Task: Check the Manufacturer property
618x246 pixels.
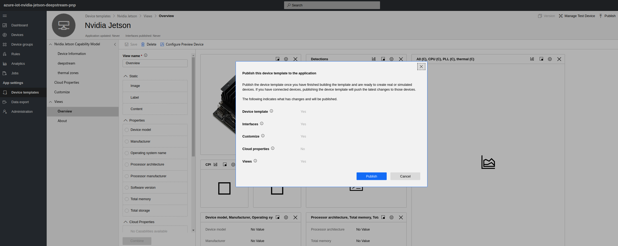Action: point(127,142)
